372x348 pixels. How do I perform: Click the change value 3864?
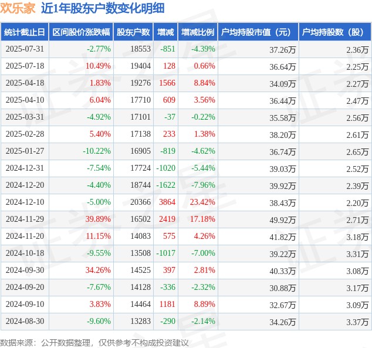[x=167, y=202]
